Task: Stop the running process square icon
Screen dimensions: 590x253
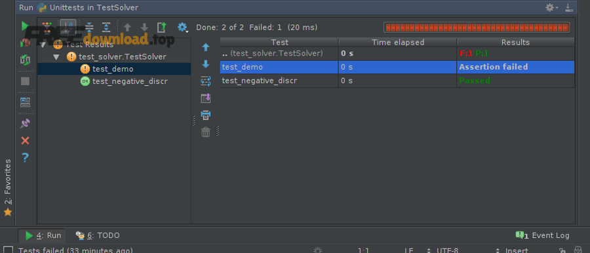Action: [25, 81]
